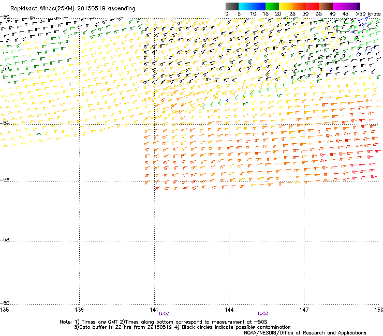Click the NOAA/NESDIS Office of Research credit
Image resolution: width=383 pixels, height=336 pixels.
pyautogui.click(x=305, y=333)
